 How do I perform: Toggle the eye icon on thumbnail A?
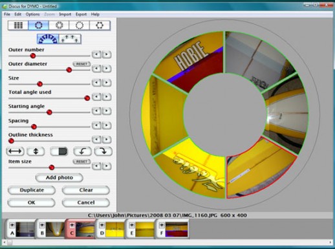[12, 225]
